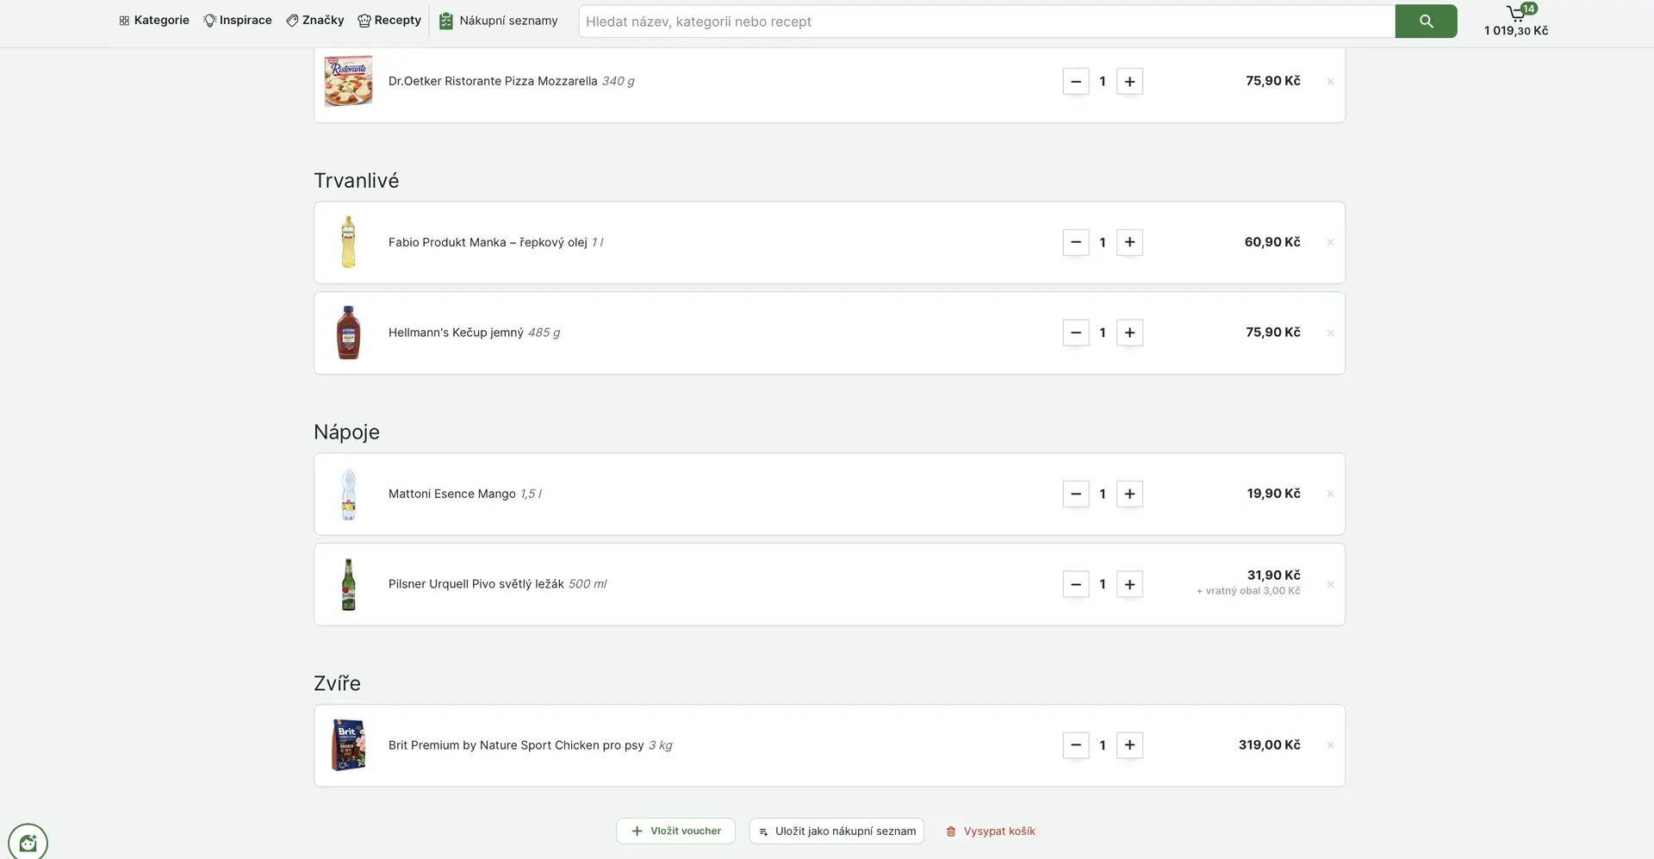The image size is (1654, 859).
Task: Open the chat assistant icon
Action: [x=28, y=842]
